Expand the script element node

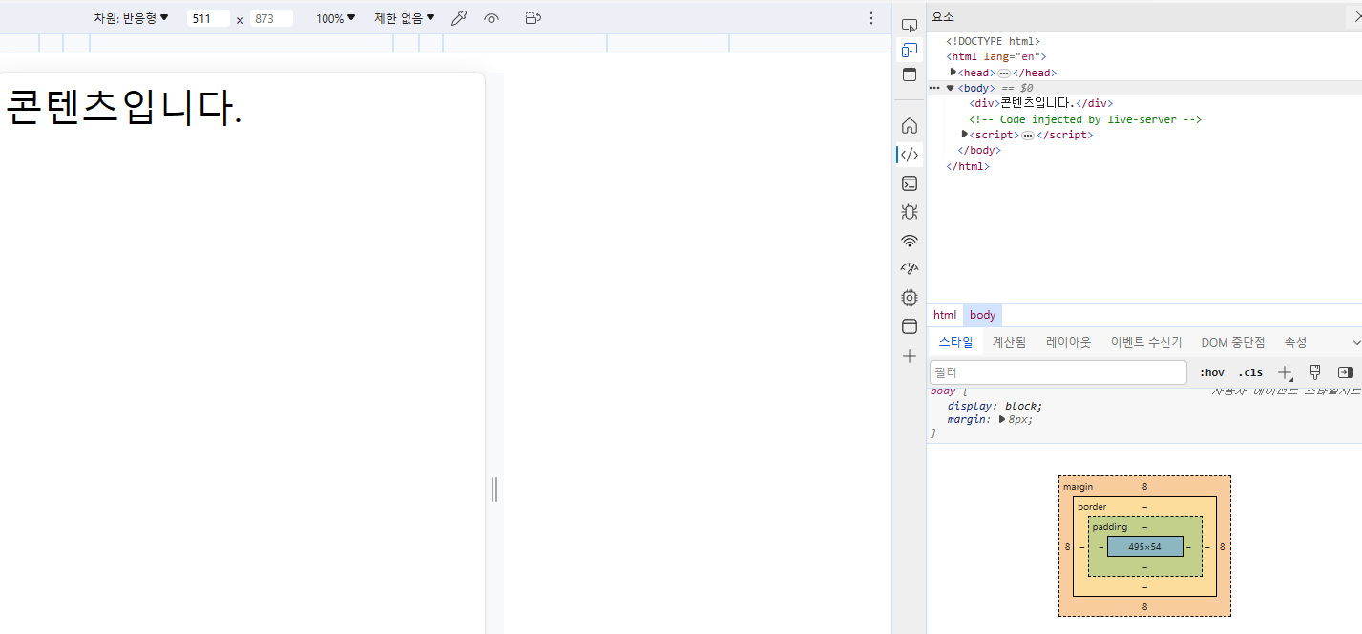pos(964,135)
